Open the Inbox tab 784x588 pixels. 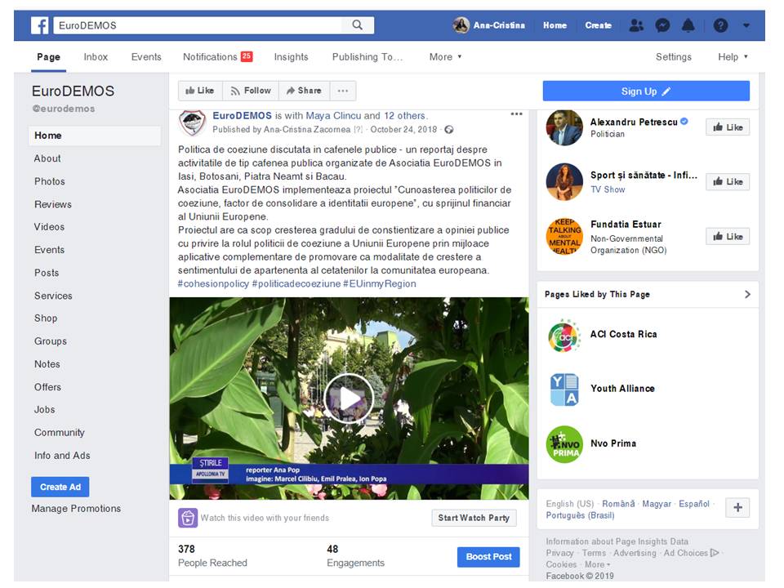(96, 57)
